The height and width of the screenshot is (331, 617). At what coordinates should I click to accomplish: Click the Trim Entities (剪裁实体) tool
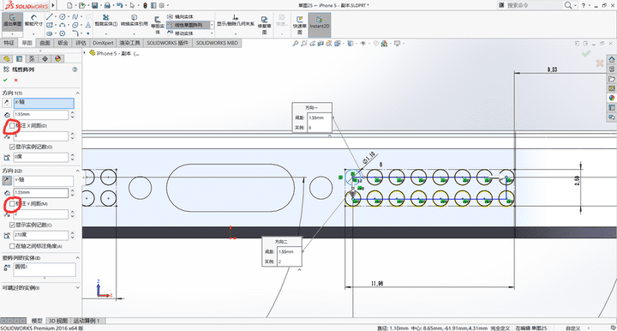point(106,21)
